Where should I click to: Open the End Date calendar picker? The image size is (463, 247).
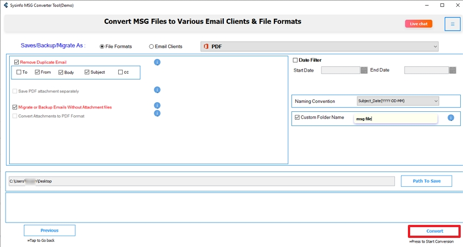[x=453, y=70]
